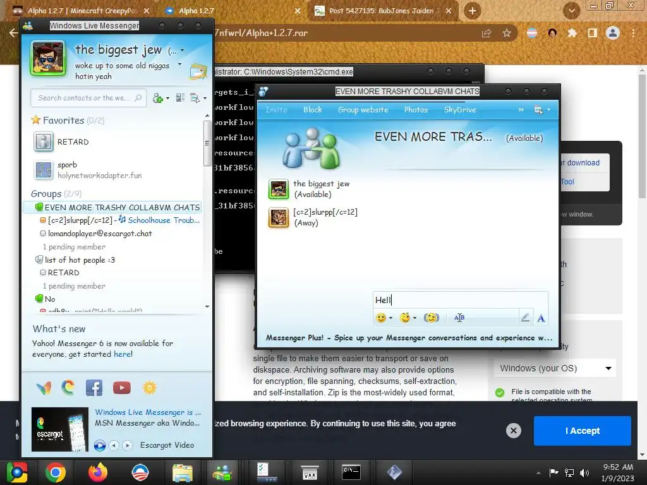Click Block in the chat toolbar
The width and height of the screenshot is (647, 485).
point(313,110)
